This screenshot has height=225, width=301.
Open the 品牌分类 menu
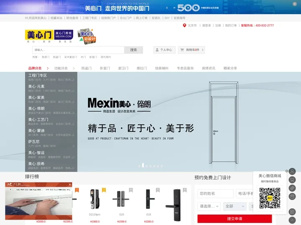(x=35, y=68)
